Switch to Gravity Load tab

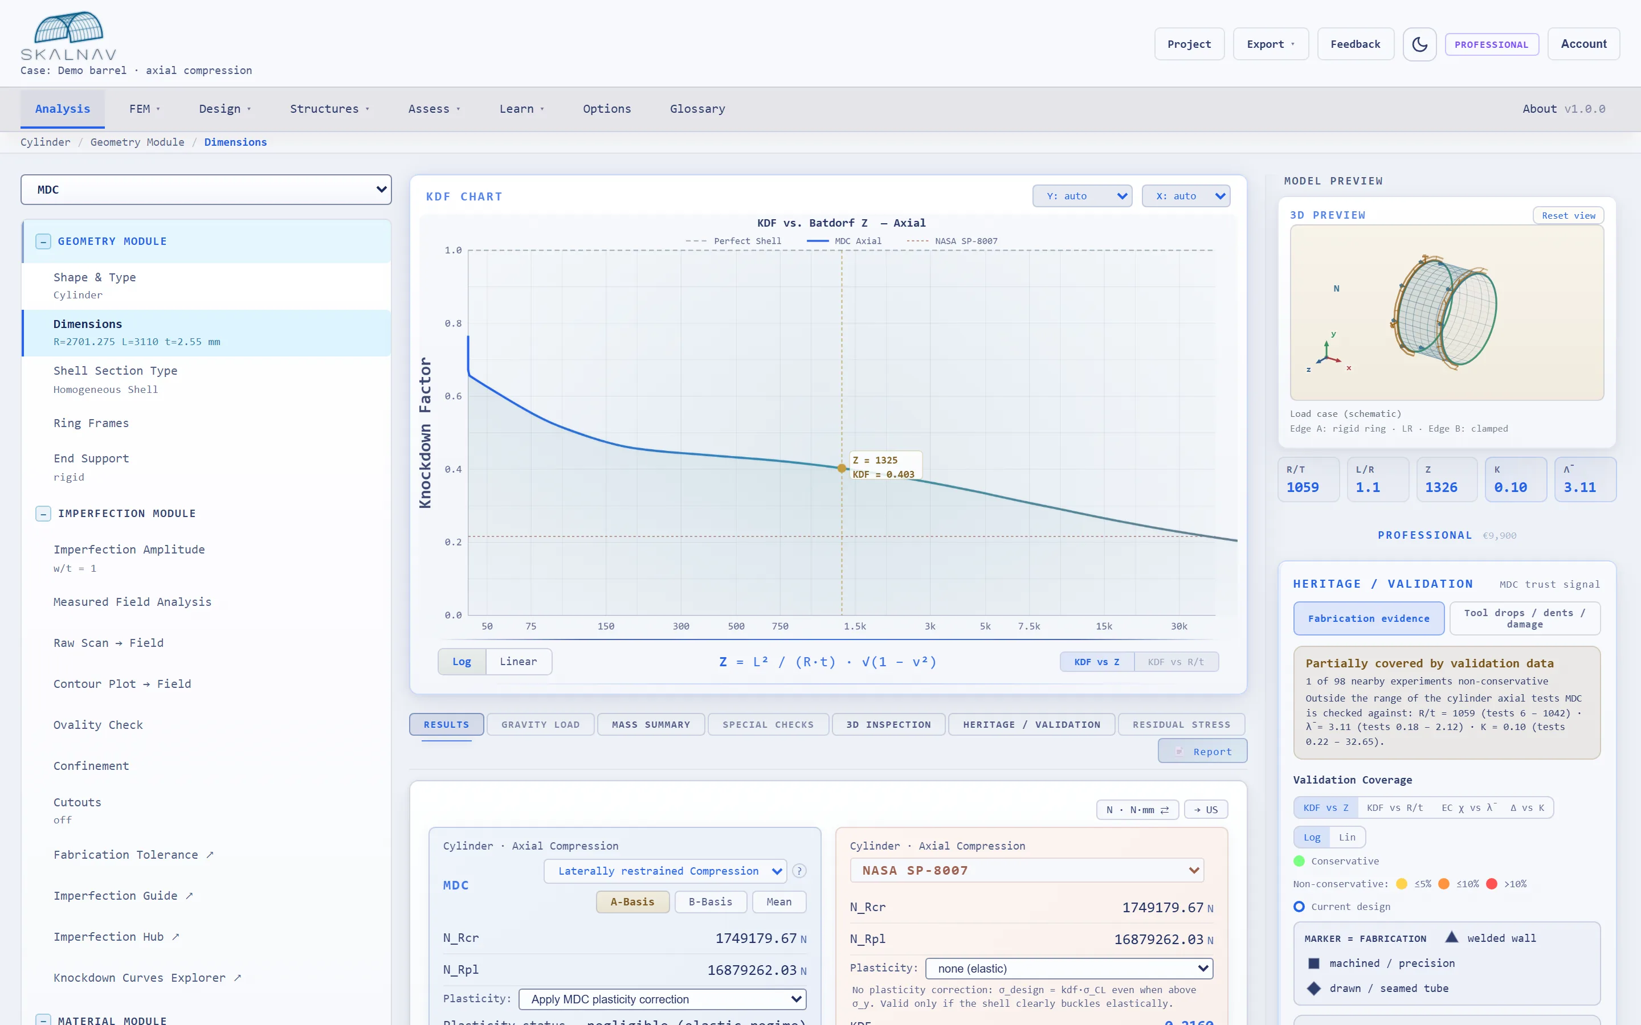[540, 725]
